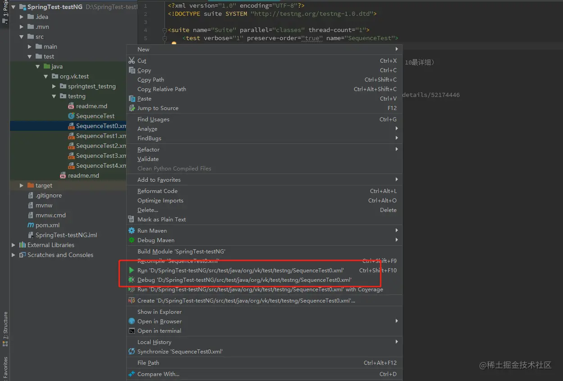Select Optimize Imports menu entry
This screenshot has width=563, height=381.
(264, 200)
